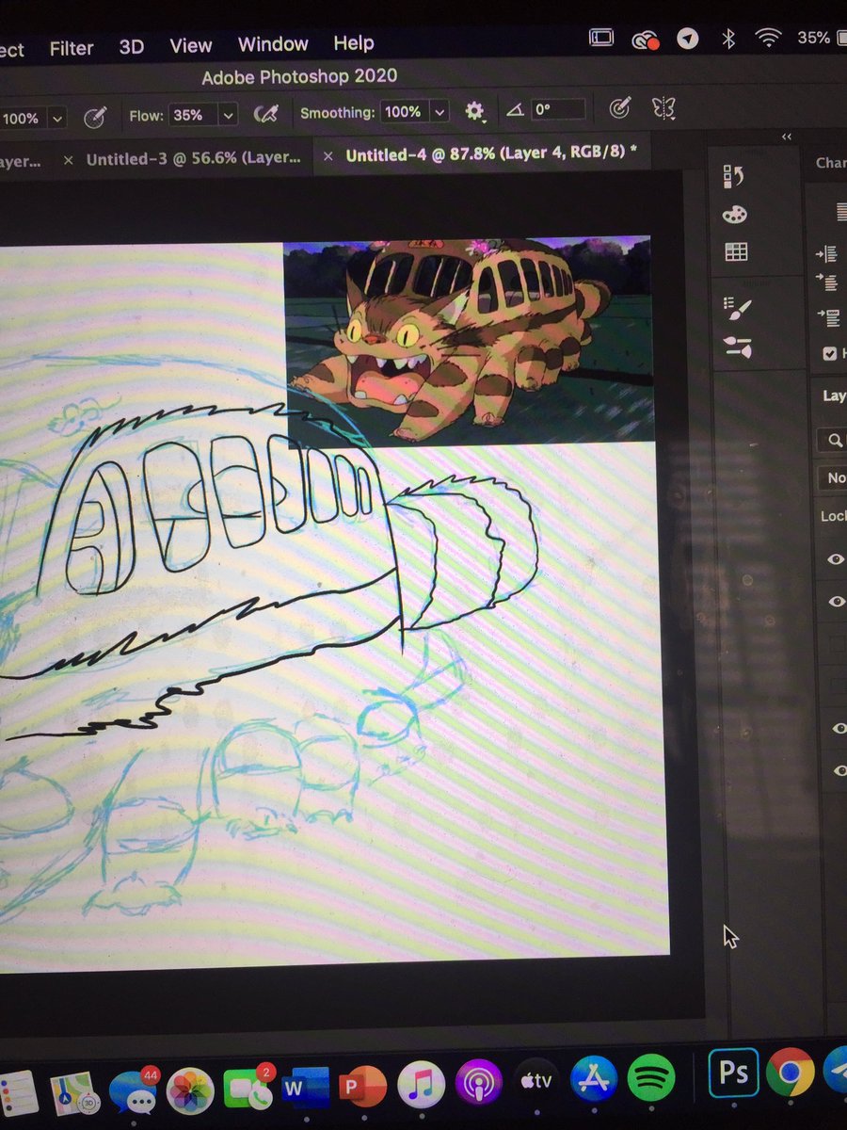The image size is (847, 1130).
Task: Open the Color panel palette icon
Action: (x=734, y=215)
